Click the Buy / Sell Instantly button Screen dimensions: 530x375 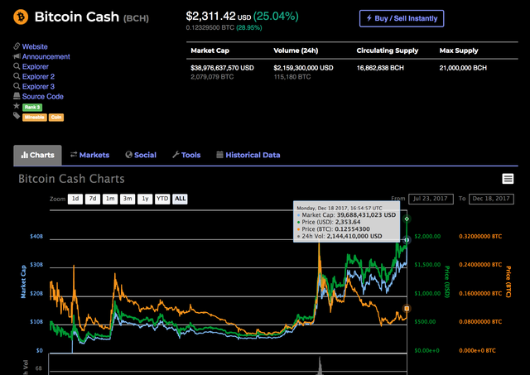(x=402, y=18)
